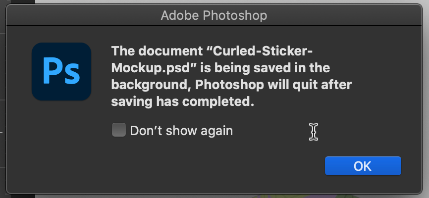This screenshot has width=429, height=198.
Task: Click the letter P in the Ps logo
Action: click(x=51, y=71)
